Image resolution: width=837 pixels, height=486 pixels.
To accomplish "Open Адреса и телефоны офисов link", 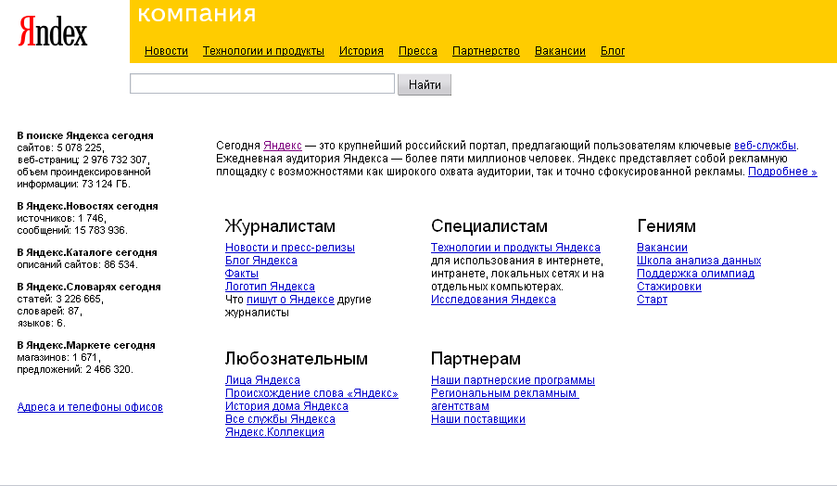I will click(x=90, y=407).
